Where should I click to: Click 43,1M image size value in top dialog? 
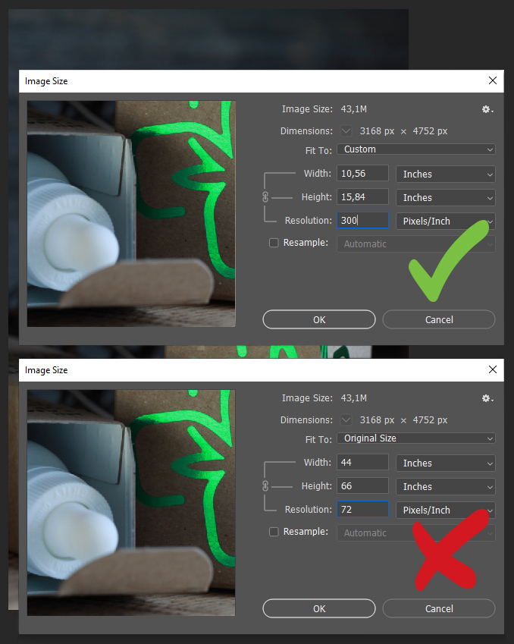point(354,109)
